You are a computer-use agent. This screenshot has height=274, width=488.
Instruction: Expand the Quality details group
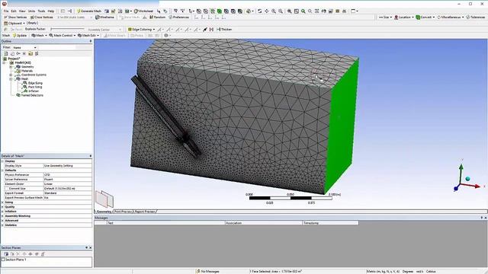pyautogui.click(x=3, y=207)
